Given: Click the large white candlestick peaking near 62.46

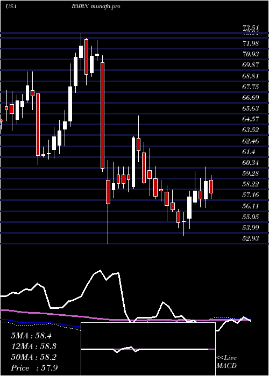Looking at the screenshot, I should click(133, 162).
